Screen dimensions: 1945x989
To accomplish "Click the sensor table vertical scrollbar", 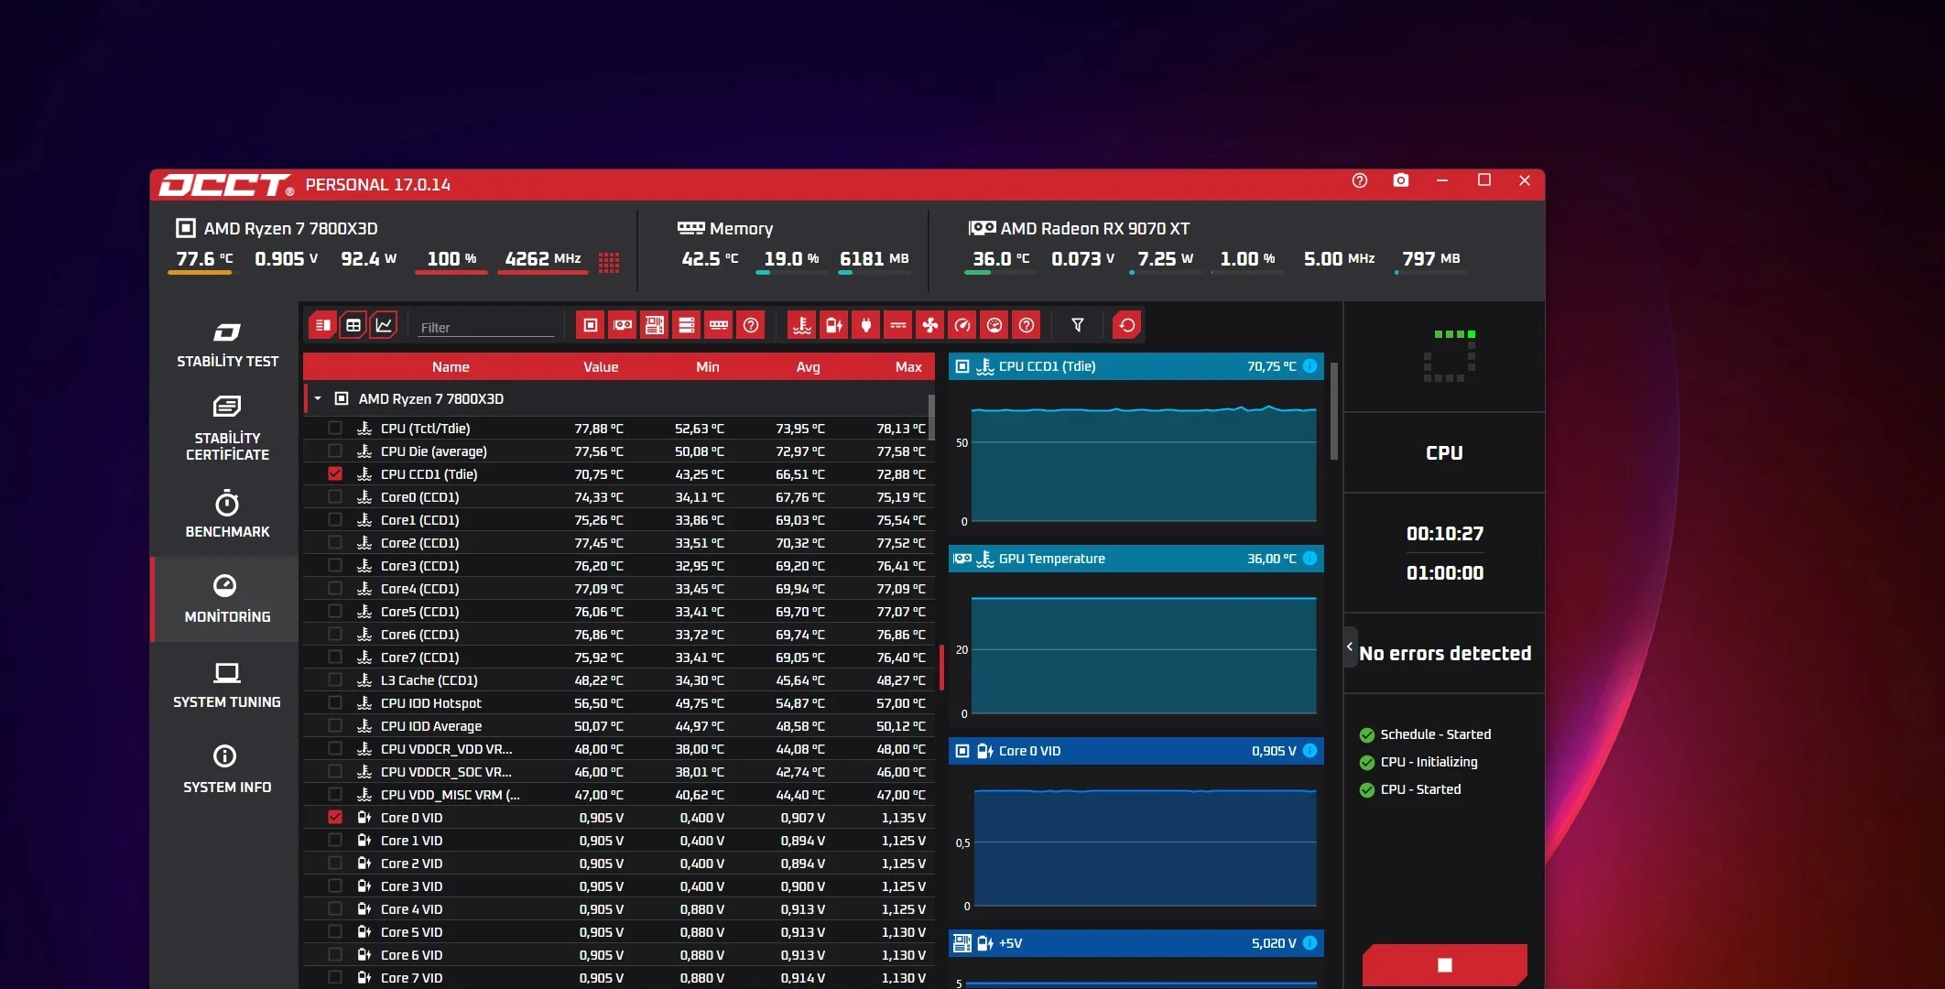I will (x=931, y=418).
